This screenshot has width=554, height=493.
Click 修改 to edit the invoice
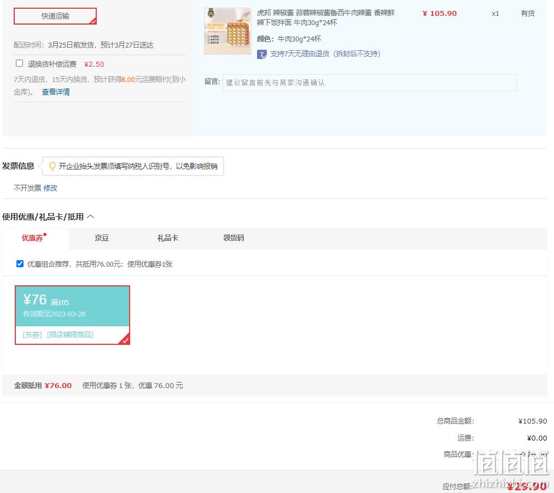(x=50, y=188)
